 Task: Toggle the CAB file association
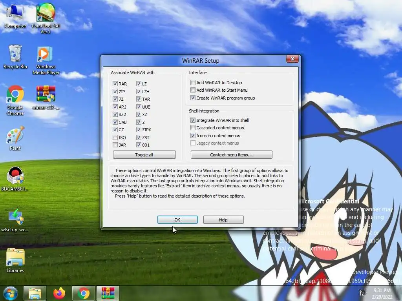(115, 122)
